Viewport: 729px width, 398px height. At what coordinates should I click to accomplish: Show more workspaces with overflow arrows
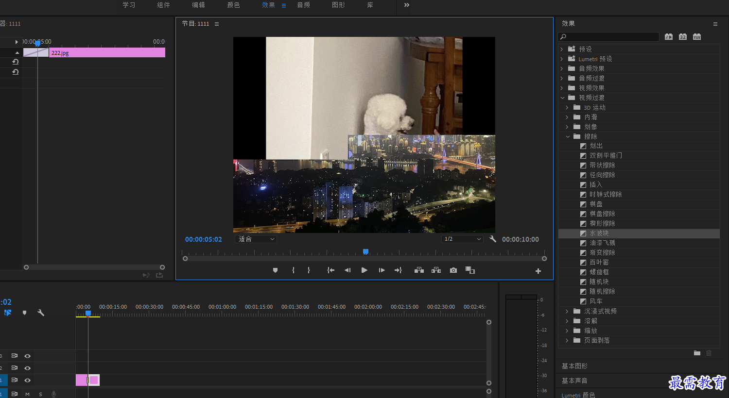[x=407, y=5]
